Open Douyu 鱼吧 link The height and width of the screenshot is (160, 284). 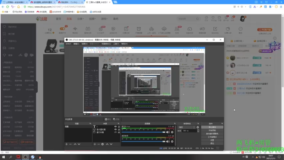116,19
